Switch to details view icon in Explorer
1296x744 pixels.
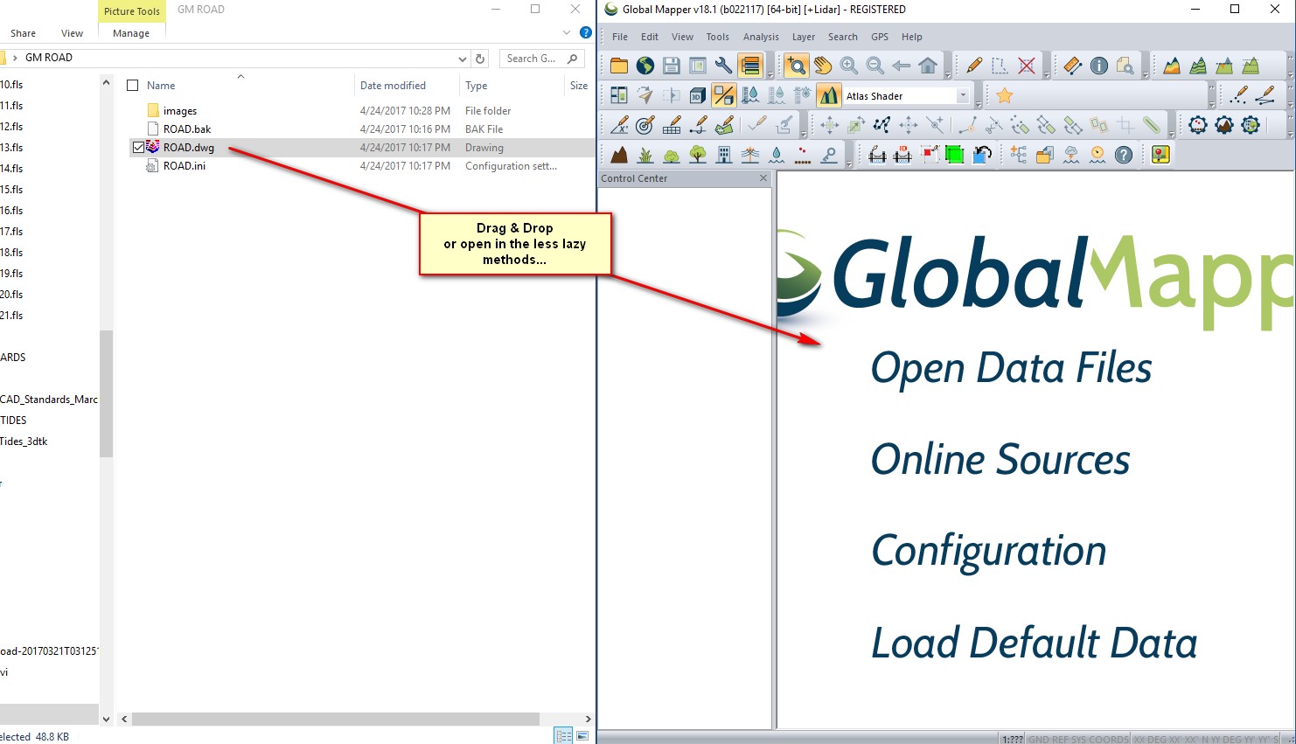pyautogui.click(x=564, y=735)
